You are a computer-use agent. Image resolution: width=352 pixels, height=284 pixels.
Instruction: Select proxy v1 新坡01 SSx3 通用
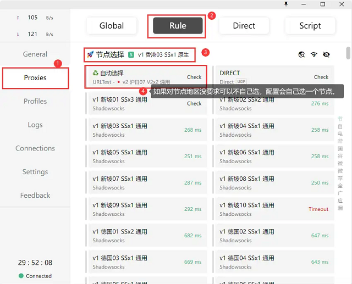coord(146,103)
